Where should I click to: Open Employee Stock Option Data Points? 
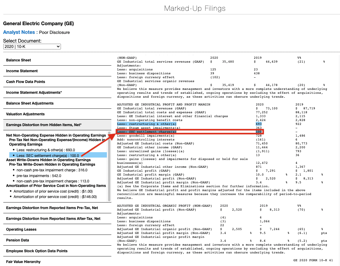[x=57, y=251]
